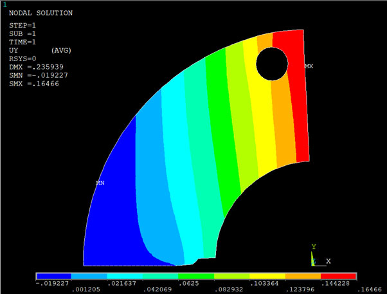Click the orange legend color band

coord(303,276)
